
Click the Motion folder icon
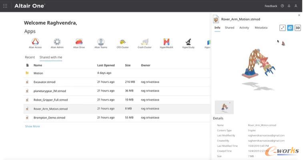[27, 73]
